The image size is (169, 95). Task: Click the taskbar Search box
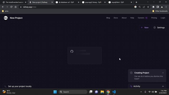pyautogui.click(x=73, y=92)
